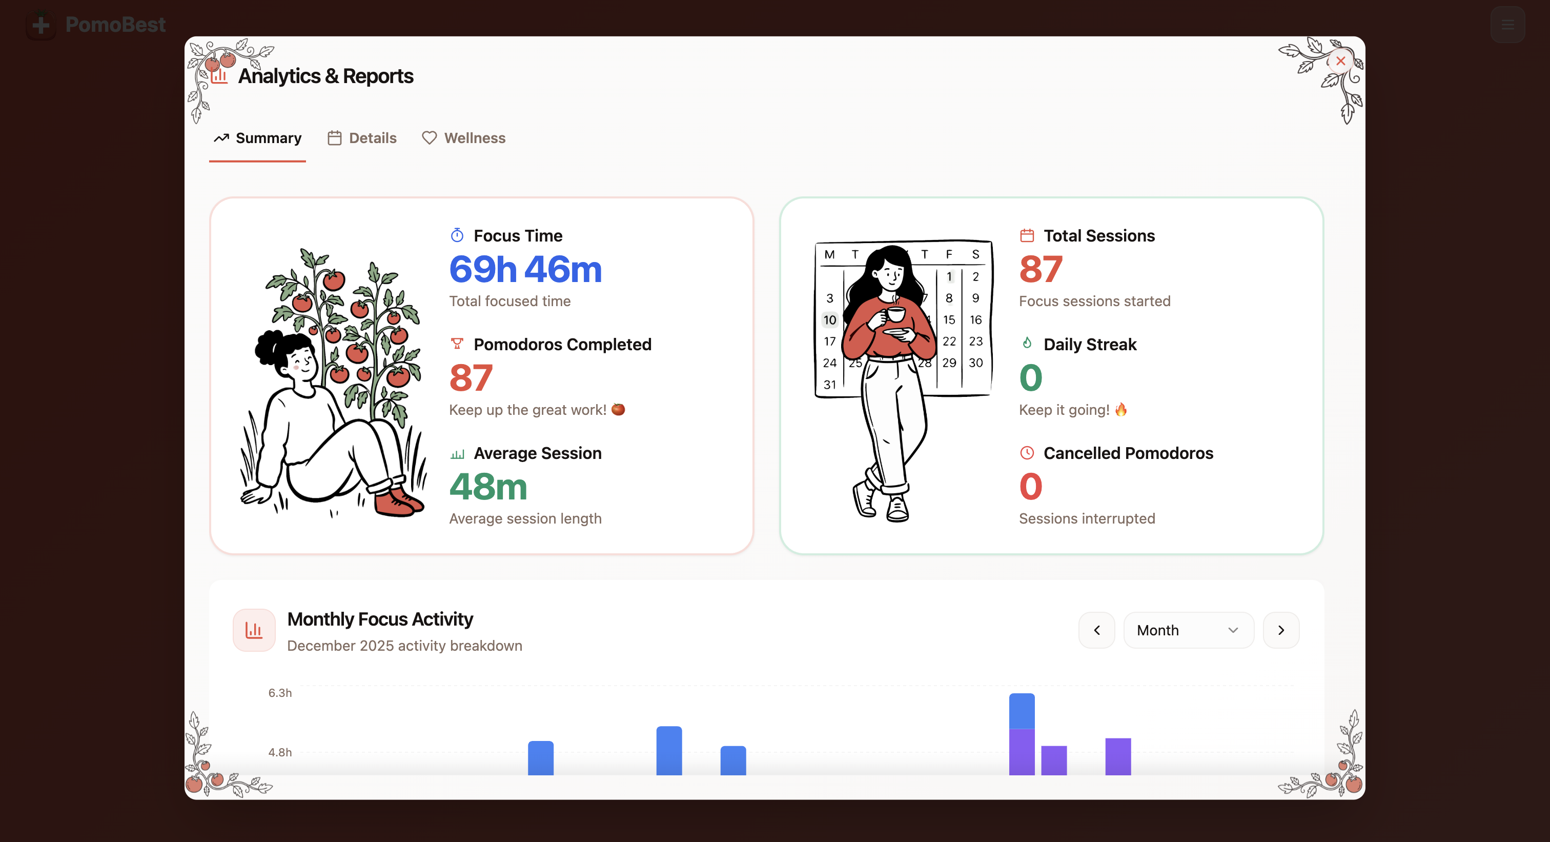This screenshot has width=1550, height=842.
Task: Click the Average Session chart icon
Action: click(x=457, y=454)
